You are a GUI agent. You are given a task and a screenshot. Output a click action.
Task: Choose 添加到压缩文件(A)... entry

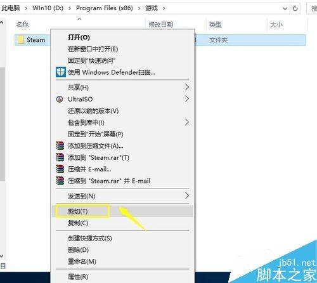(x=122, y=146)
